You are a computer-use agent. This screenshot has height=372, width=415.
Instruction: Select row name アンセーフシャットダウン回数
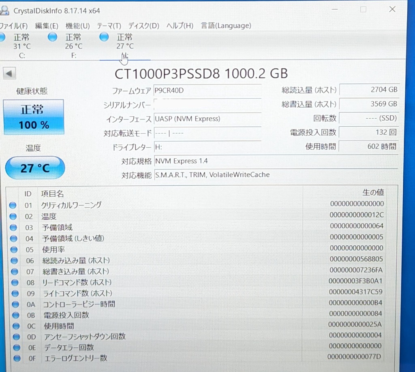point(85,336)
